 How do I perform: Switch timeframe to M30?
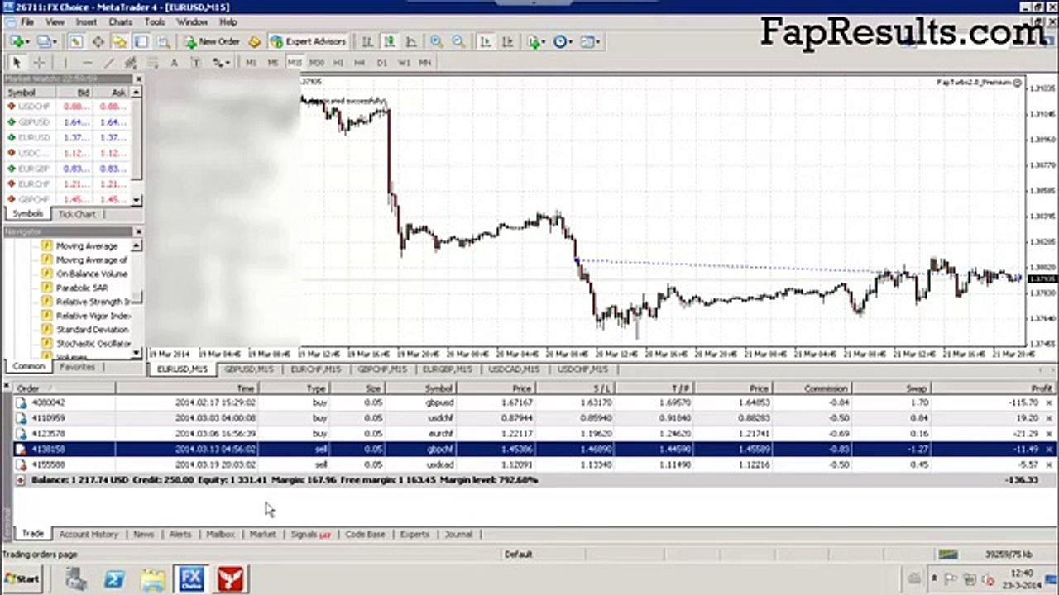coord(316,63)
